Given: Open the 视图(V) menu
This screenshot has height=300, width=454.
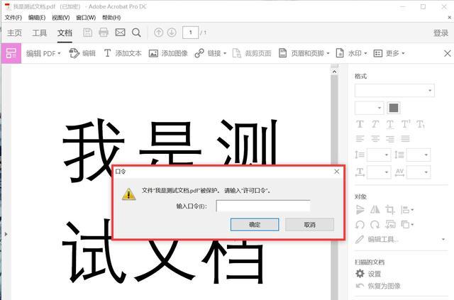Looking at the screenshot, I should tap(61, 18).
